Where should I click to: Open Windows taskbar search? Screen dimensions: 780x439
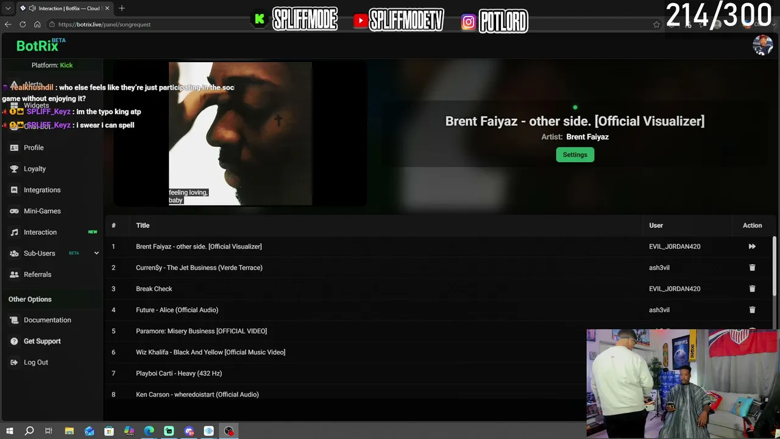point(29,431)
